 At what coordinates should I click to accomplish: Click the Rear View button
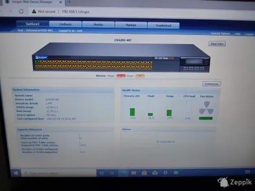click(217, 44)
